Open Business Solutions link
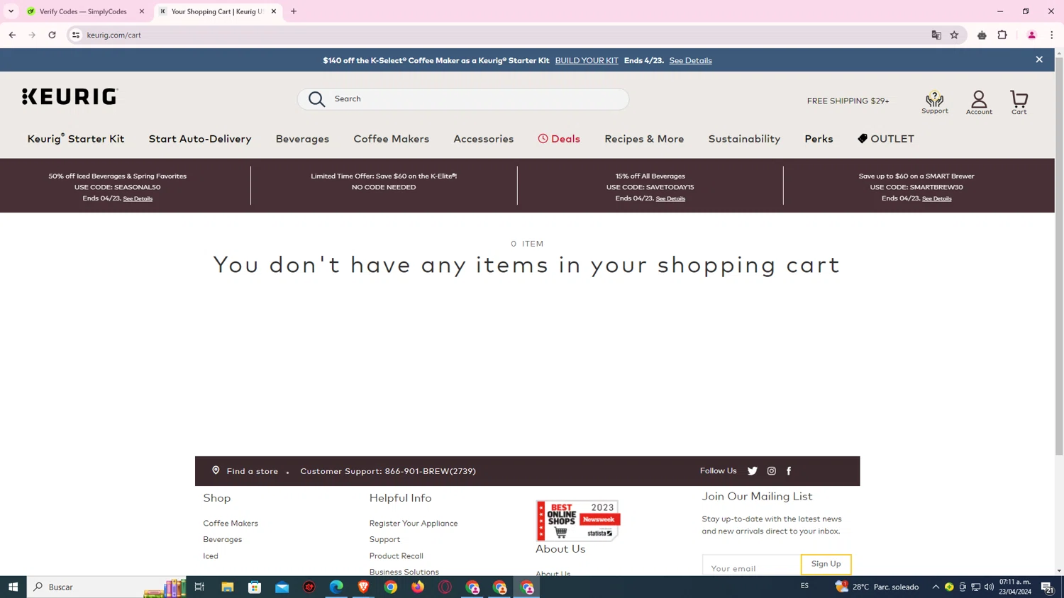This screenshot has width=1064, height=598. [x=404, y=572]
